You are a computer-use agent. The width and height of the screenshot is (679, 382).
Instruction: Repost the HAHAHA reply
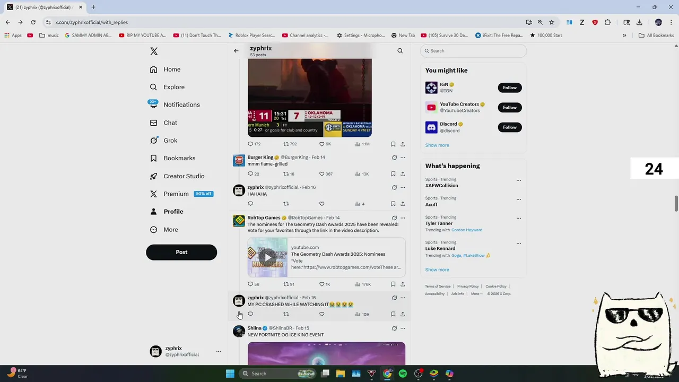pos(286,204)
